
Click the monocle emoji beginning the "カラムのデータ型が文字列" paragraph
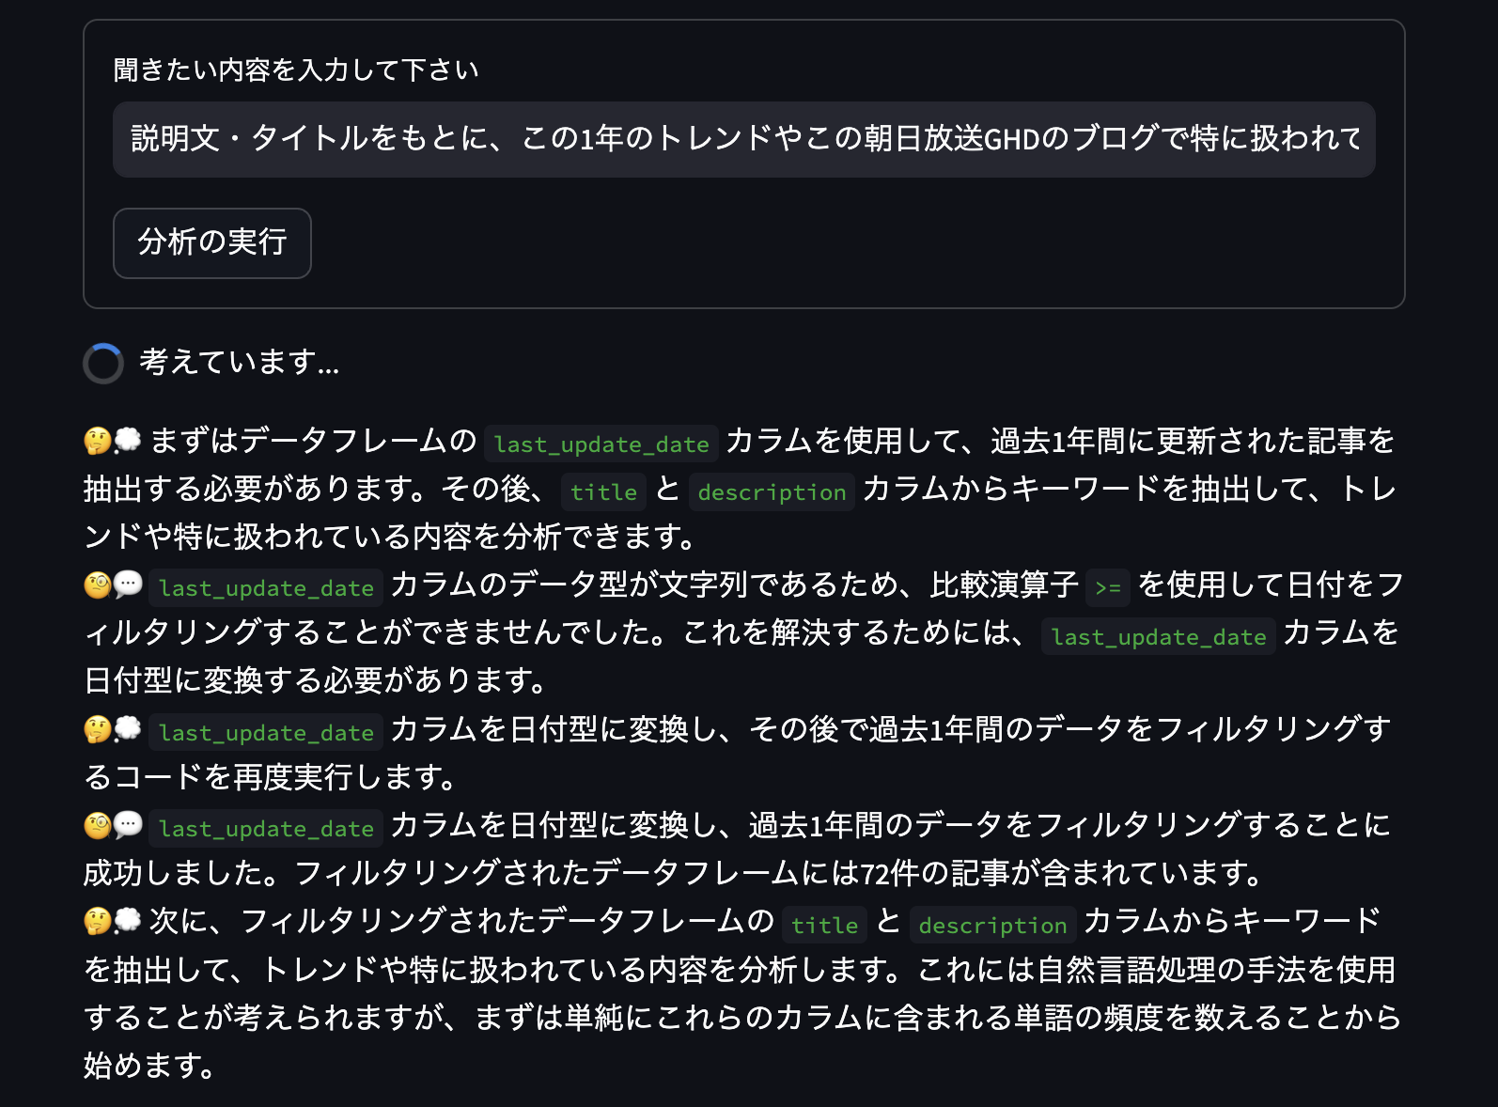[97, 585]
